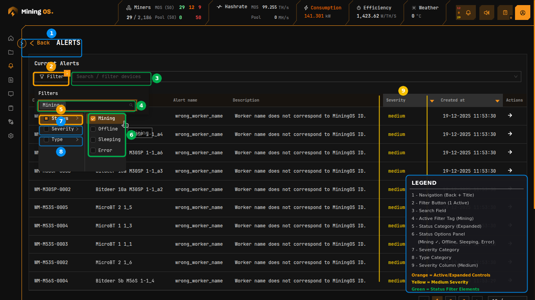
Task: Click the megaphone icon in the top bar
Action: (x=486, y=12)
